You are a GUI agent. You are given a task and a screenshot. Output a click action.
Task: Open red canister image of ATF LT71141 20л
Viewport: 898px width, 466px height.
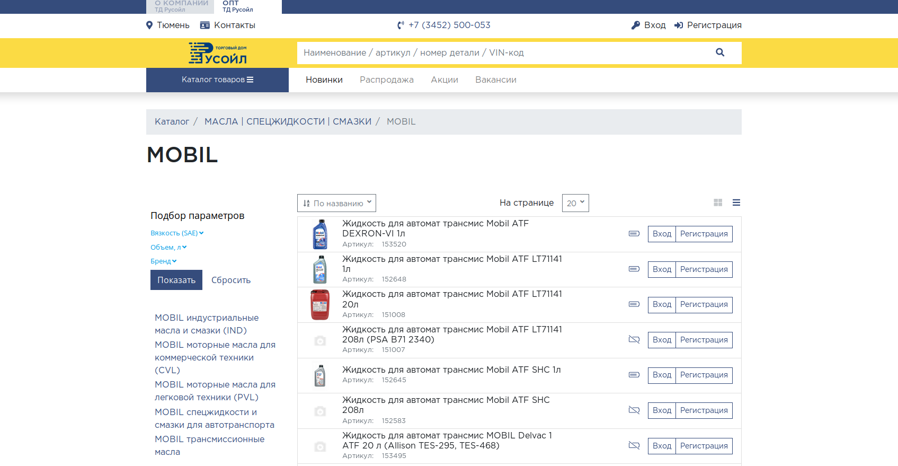click(x=320, y=305)
